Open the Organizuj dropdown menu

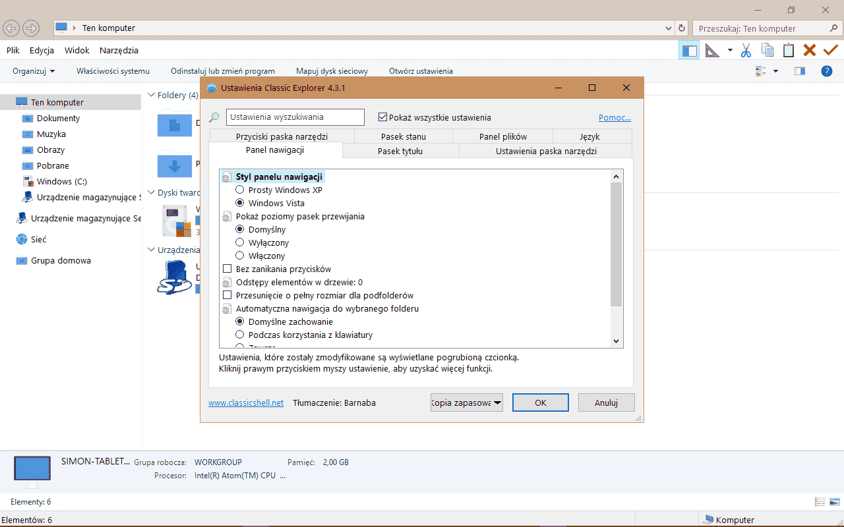[34, 71]
